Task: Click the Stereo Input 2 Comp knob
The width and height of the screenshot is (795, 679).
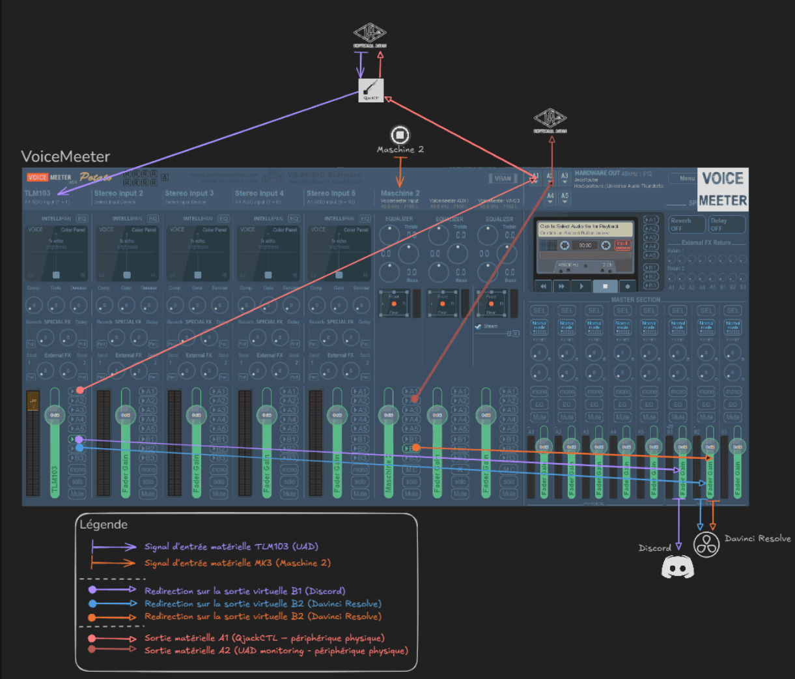Action: tap(104, 304)
